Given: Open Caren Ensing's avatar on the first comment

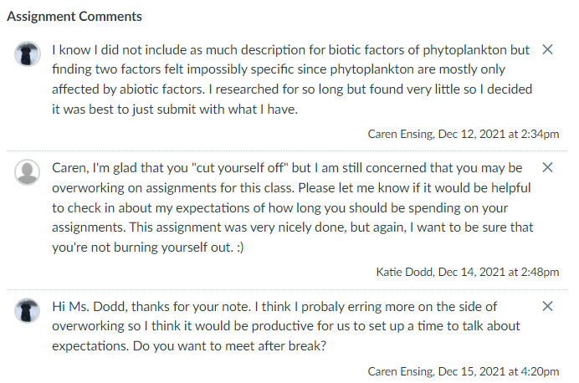Looking at the screenshot, I should [x=28, y=54].
